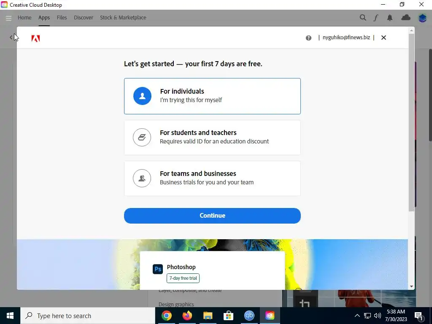Click the blue individuals person icon

click(142, 96)
